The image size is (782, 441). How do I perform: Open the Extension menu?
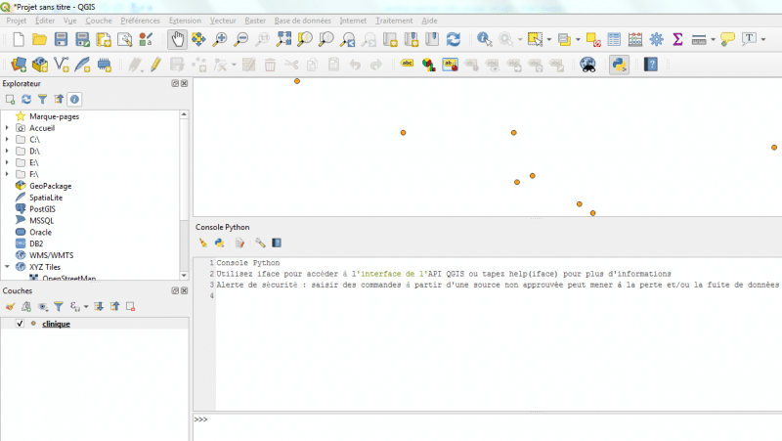point(185,21)
